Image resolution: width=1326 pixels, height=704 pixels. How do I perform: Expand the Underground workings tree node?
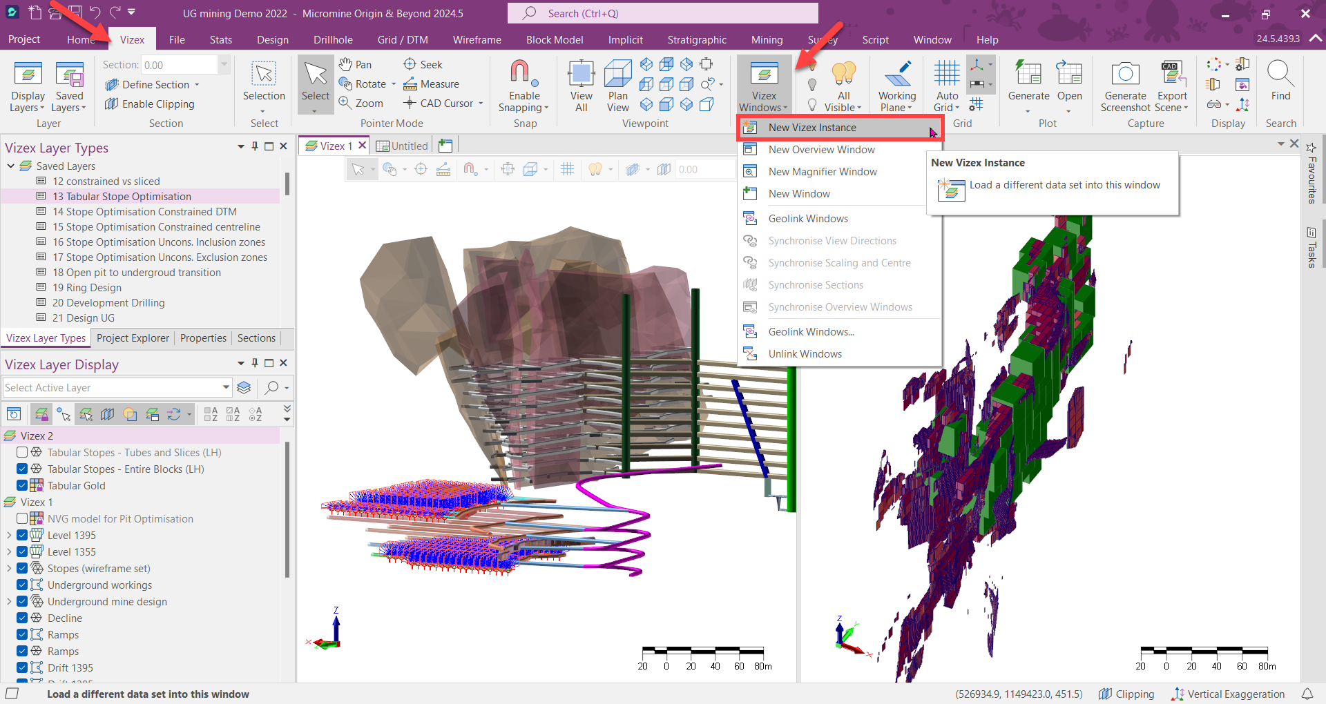tap(10, 585)
